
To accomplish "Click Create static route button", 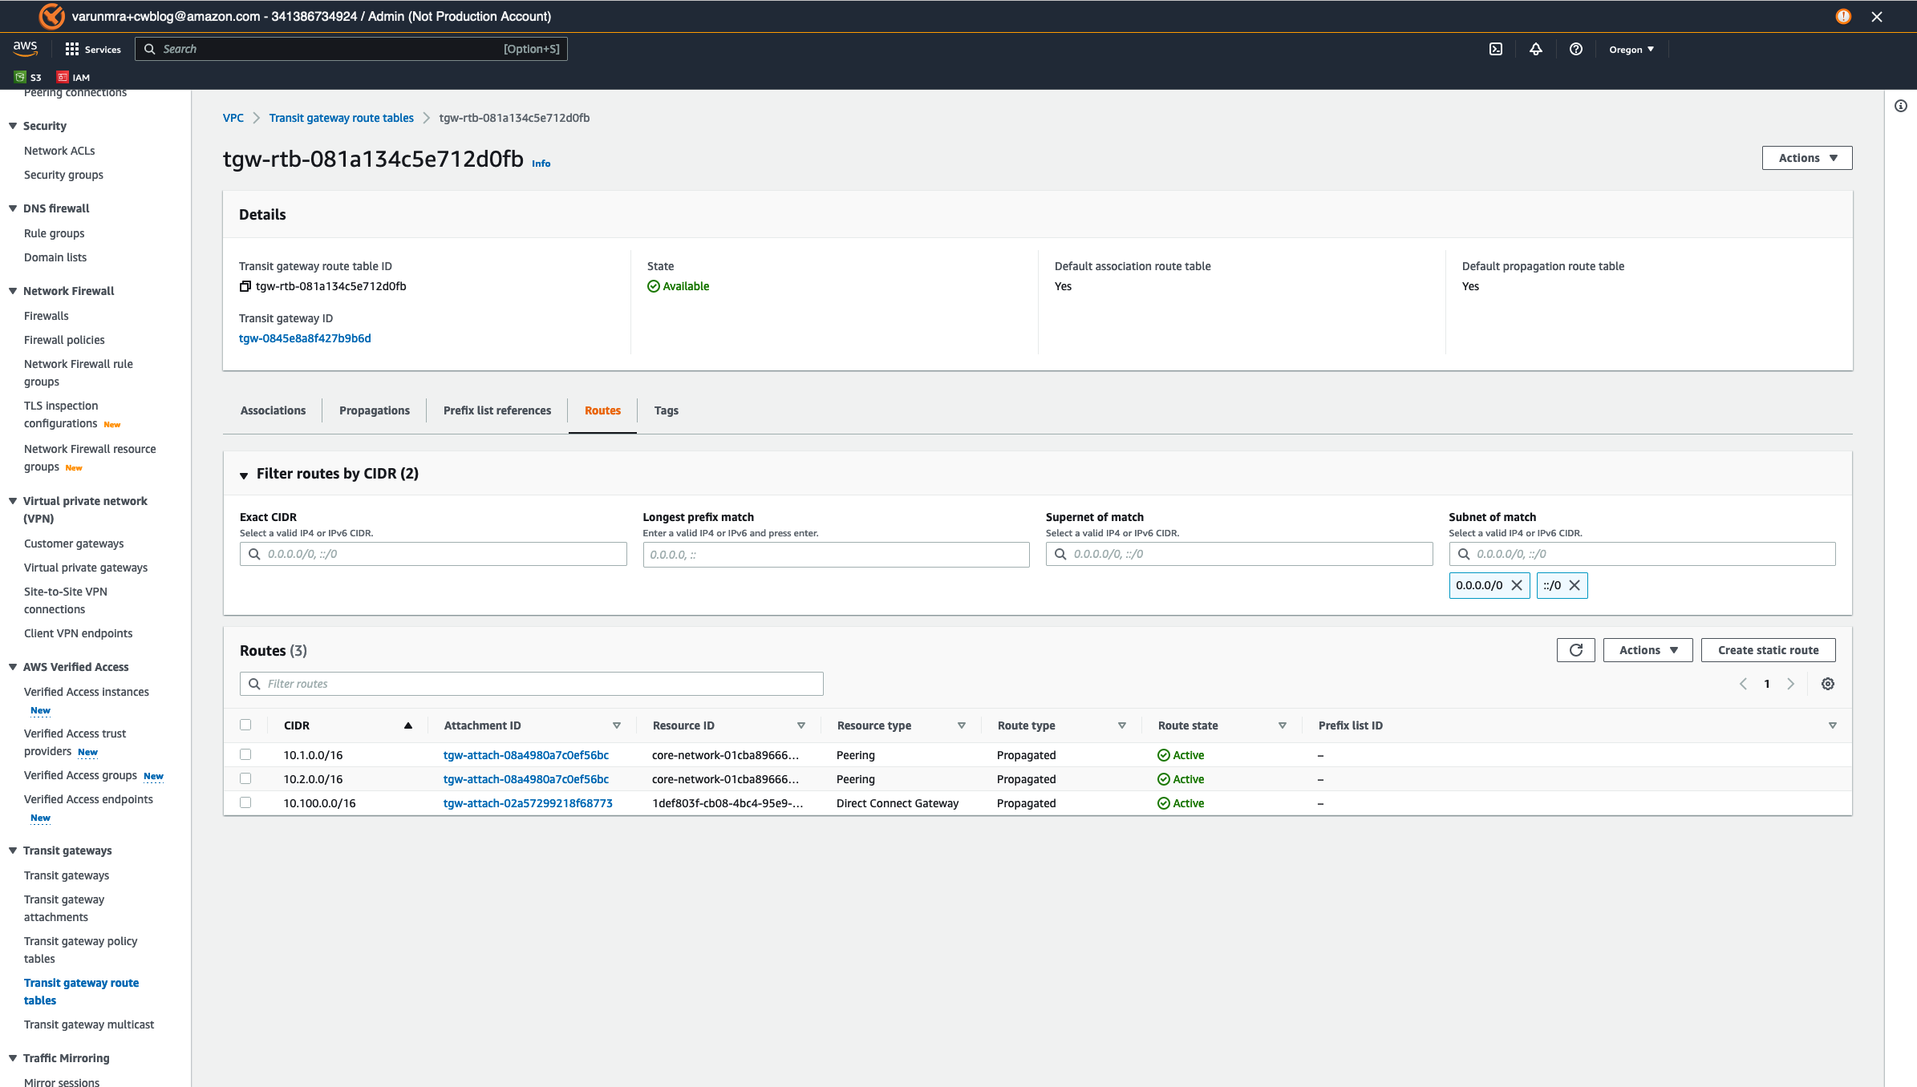I will pyautogui.click(x=1768, y=650).
